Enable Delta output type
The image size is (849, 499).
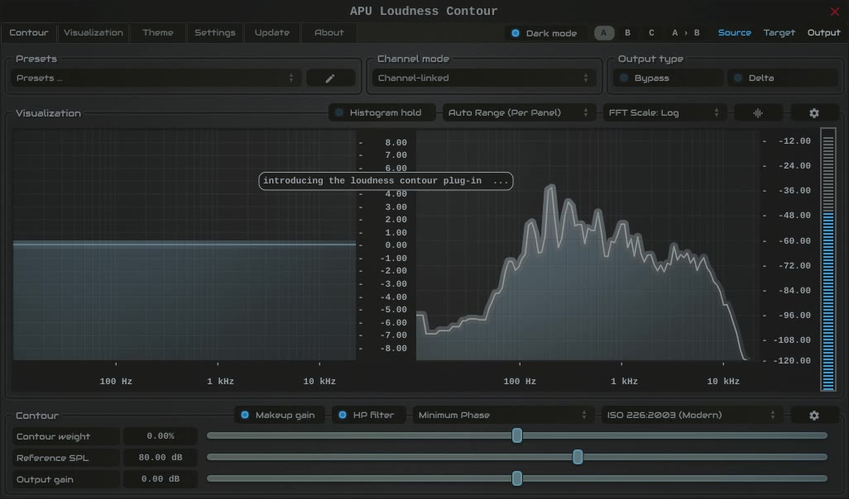pyautogui.click(x=782, y=78)
